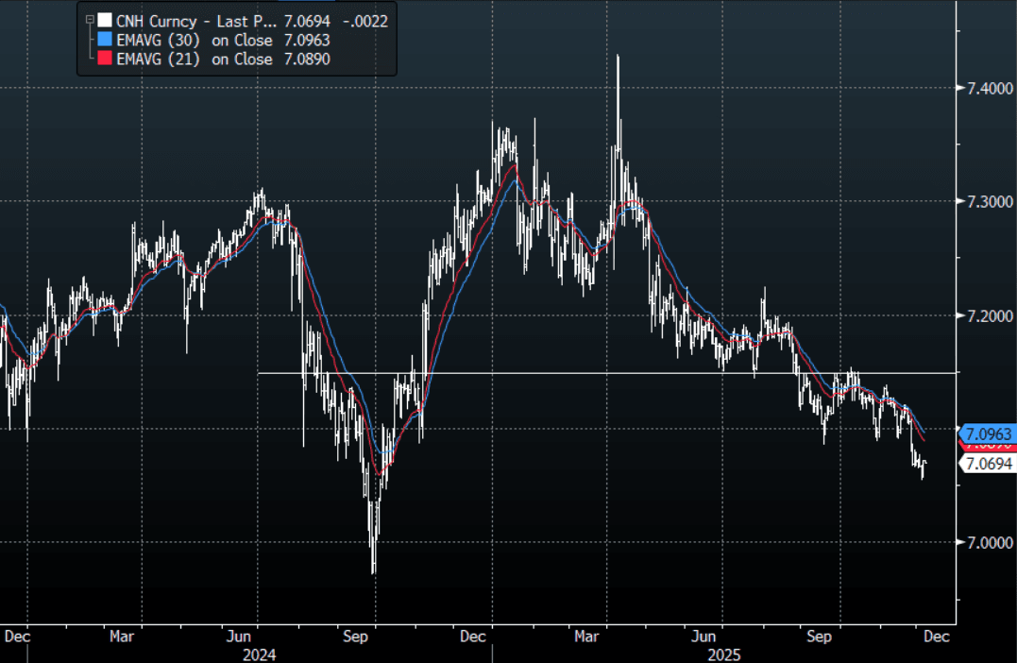The image size is (1017, 663).
Task: Click the 7.3000 price axis label
Action: click(986, 201)
